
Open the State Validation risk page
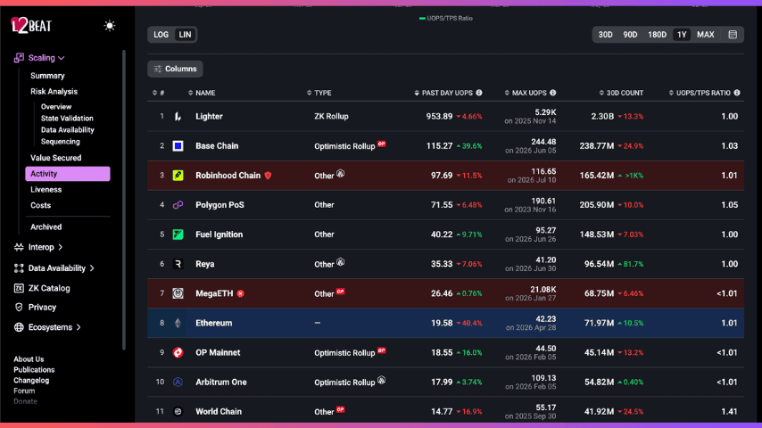(67, 118)
